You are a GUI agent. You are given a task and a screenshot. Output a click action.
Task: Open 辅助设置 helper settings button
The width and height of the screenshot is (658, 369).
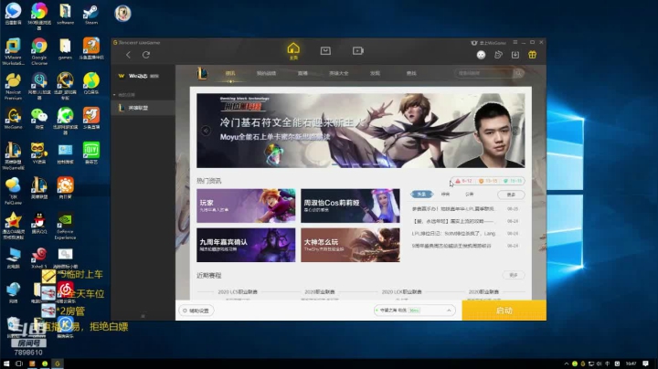196,311
